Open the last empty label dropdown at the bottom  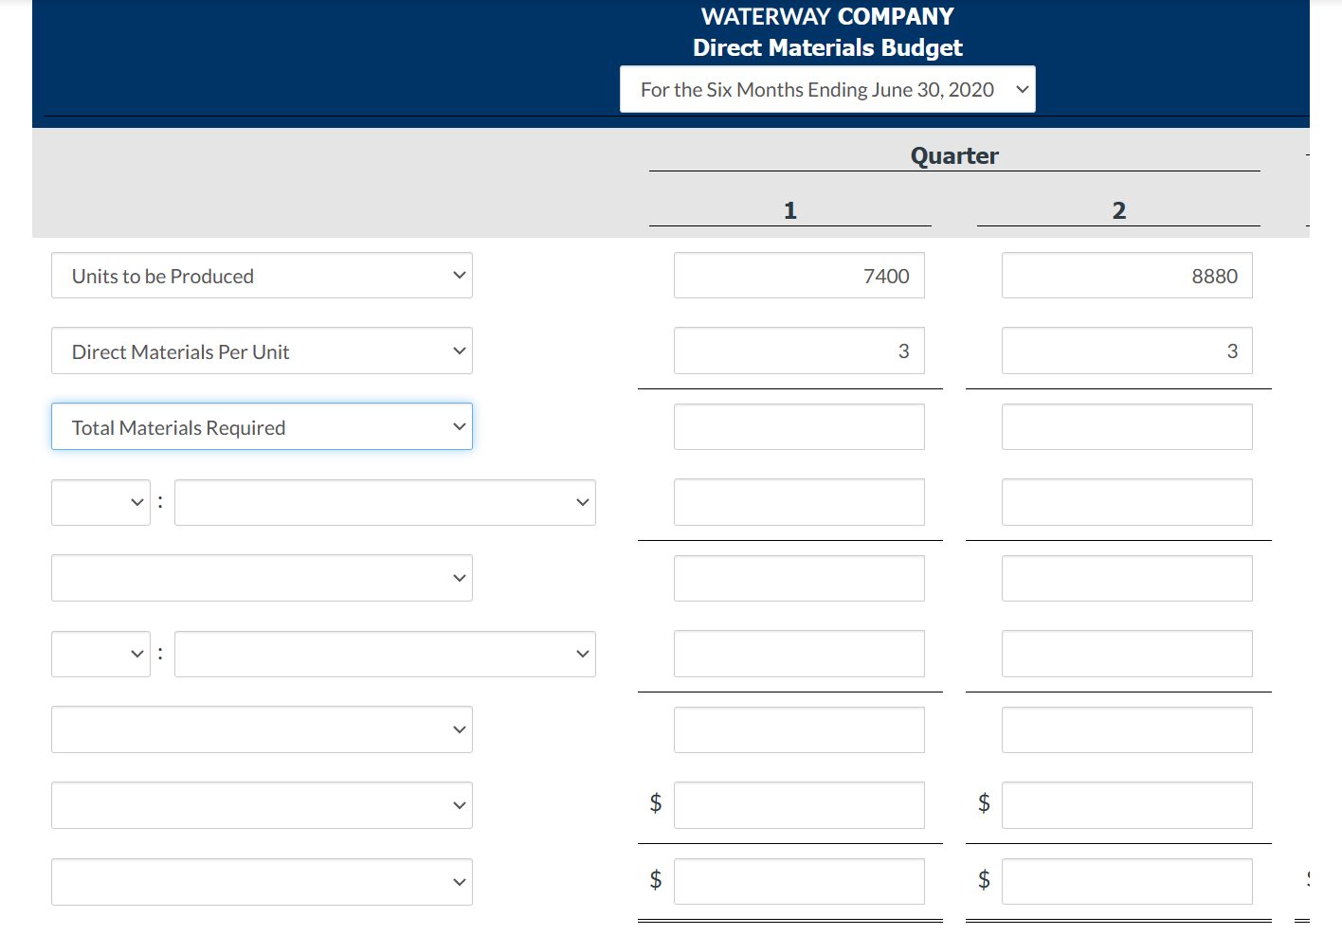(262, 882)
